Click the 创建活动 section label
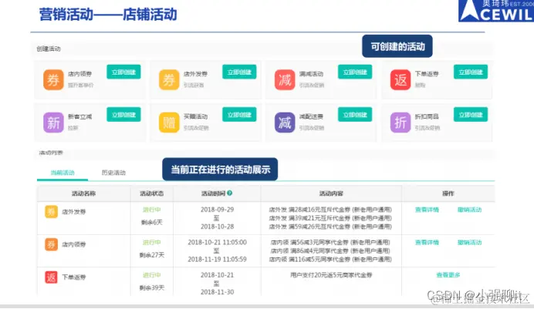 tap(49, 49)
